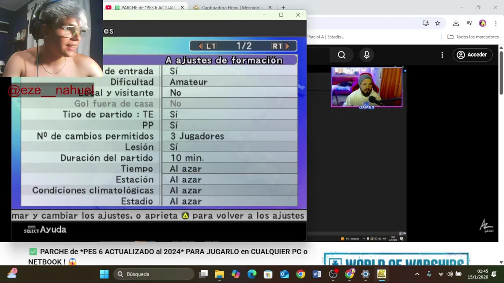Open Chrome downloads icon

(x=456, y=23)
